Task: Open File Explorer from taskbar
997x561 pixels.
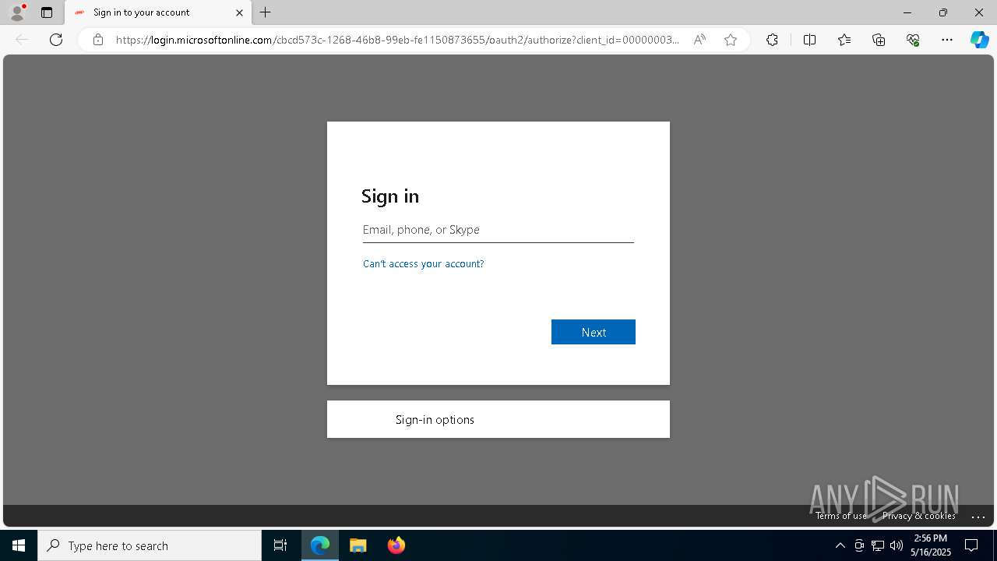Action: point(358,545)
